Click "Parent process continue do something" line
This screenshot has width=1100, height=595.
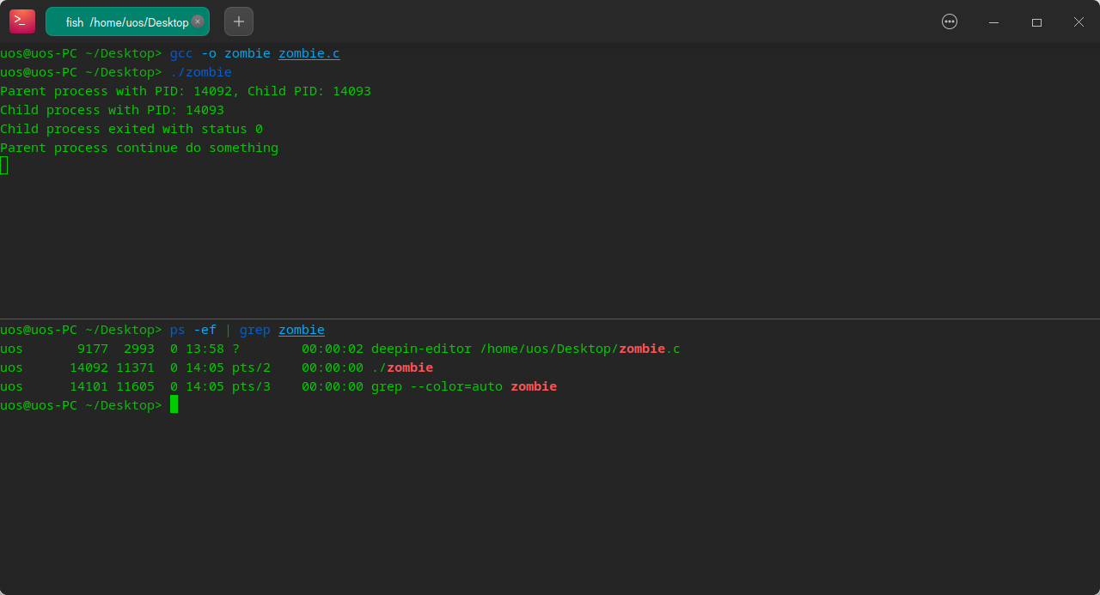[x=139, y=148]
